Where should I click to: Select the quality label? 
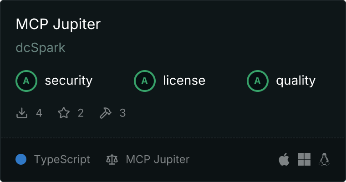click(x=296, y=81)
